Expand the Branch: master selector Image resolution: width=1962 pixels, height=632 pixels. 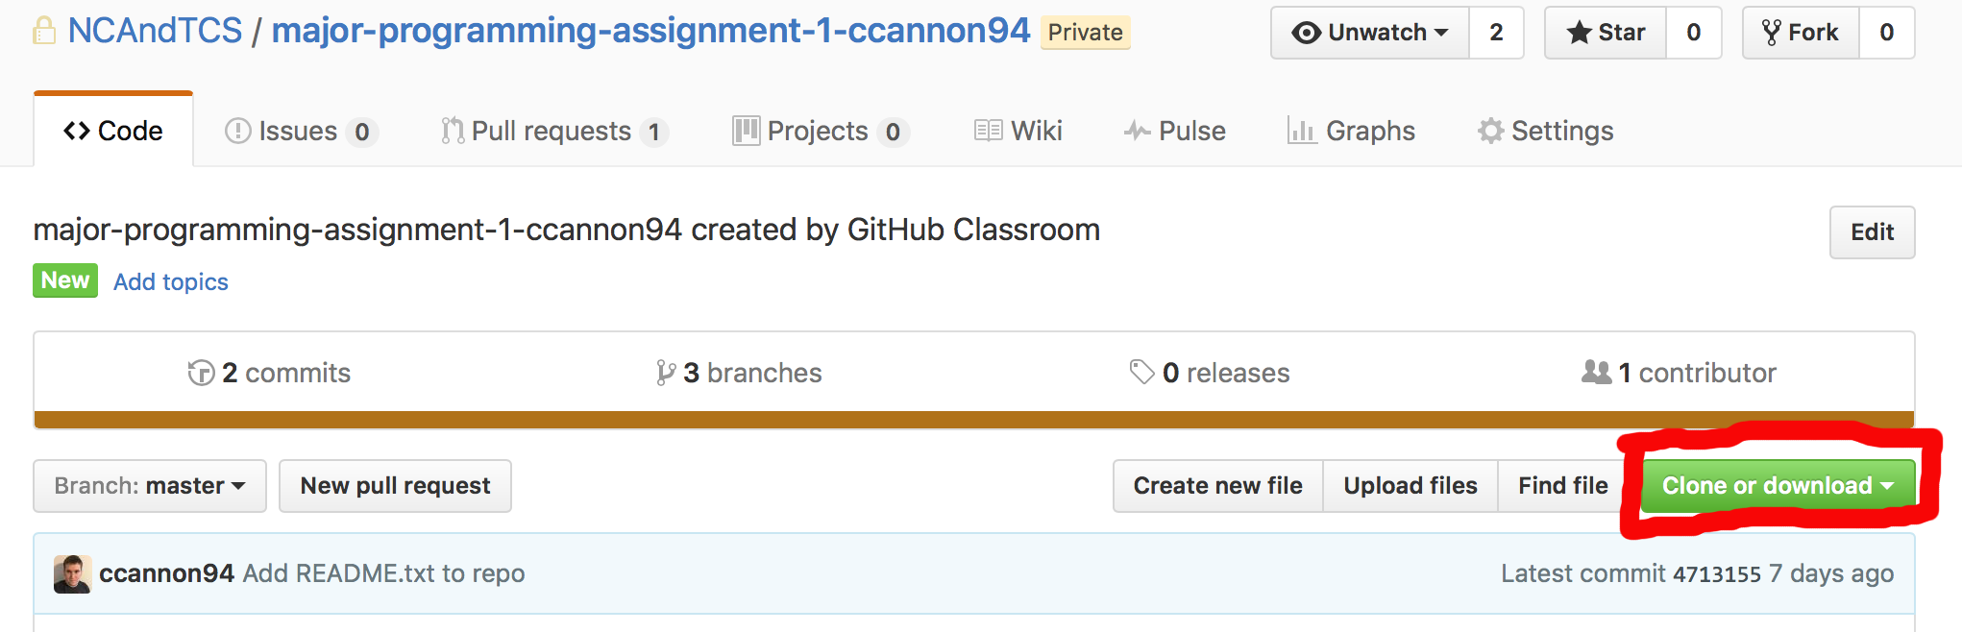[150, 486]
